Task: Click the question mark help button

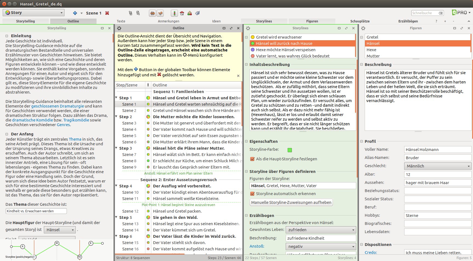Action: (436, 21)
